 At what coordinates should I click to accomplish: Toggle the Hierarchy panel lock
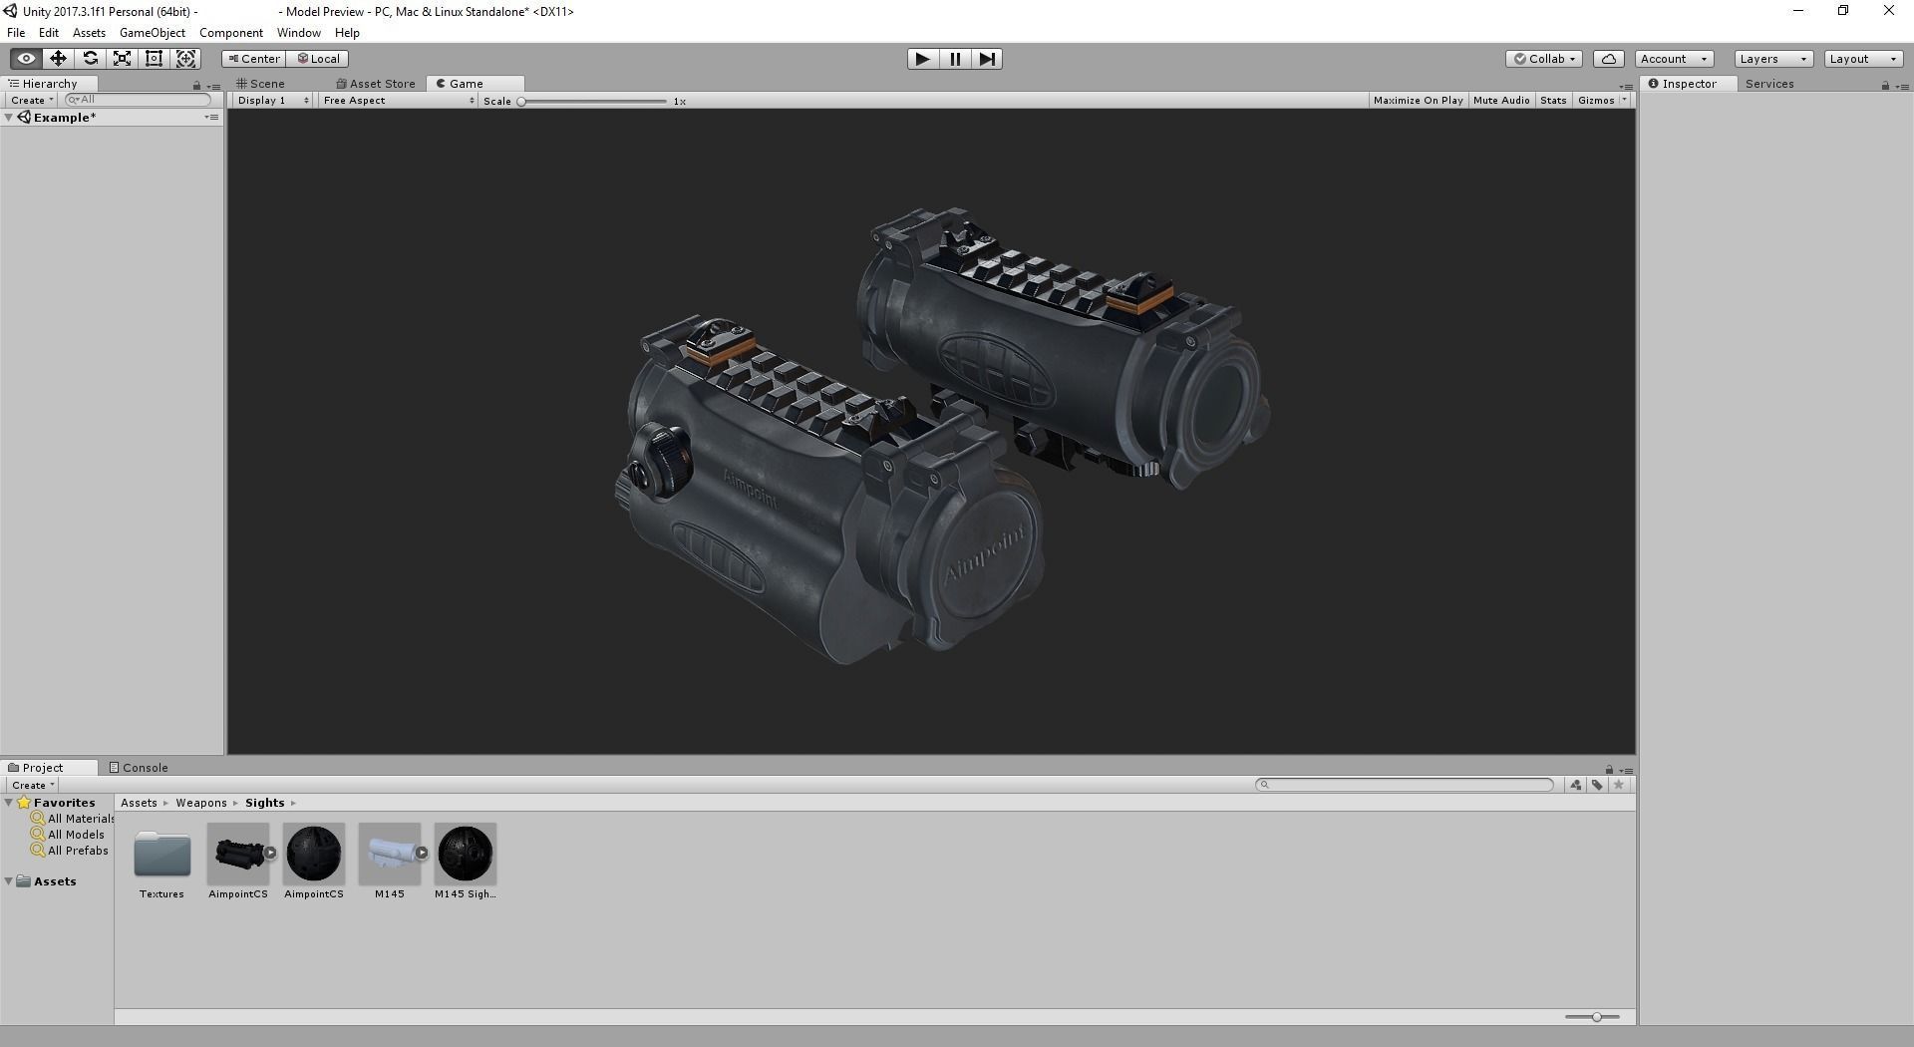click(x=196, y=86)
